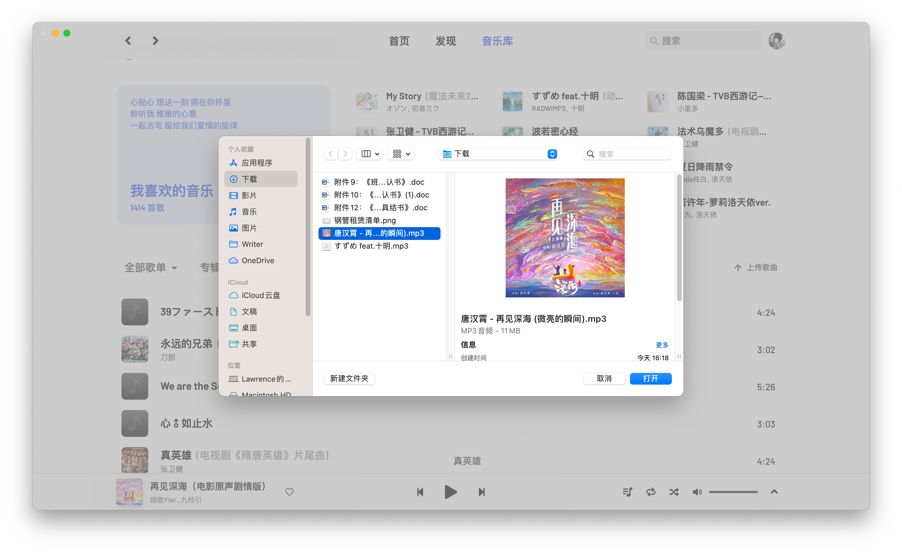This screenshot has width=902, height=553.
Task: Select すずめ feat.十明.mp3 file
Action: coord(371,246)
